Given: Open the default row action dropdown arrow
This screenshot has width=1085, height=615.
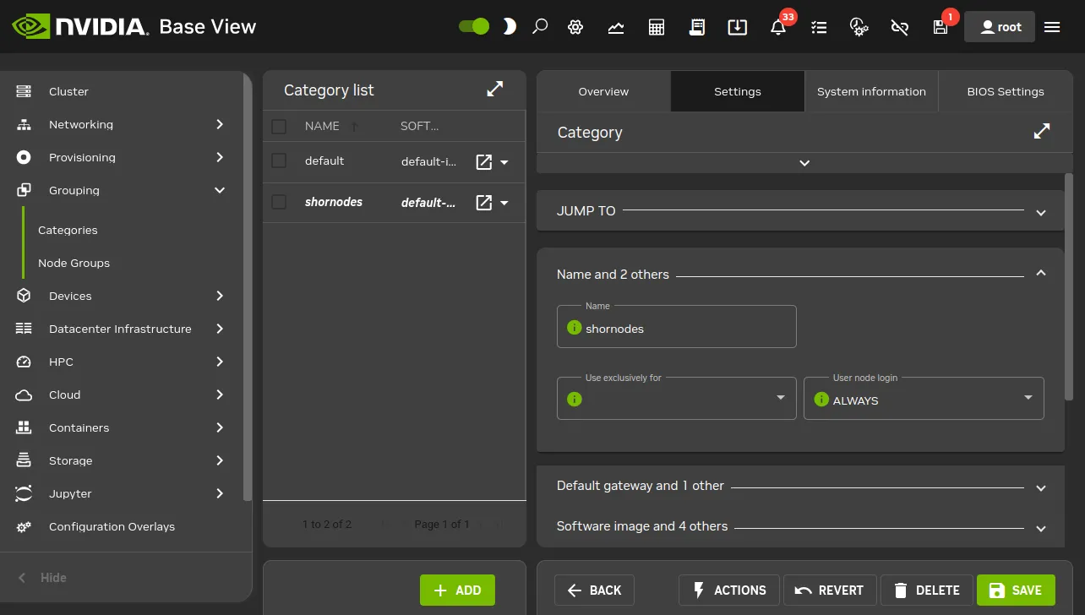Looking at the screenshot, I should pos(504,162).
